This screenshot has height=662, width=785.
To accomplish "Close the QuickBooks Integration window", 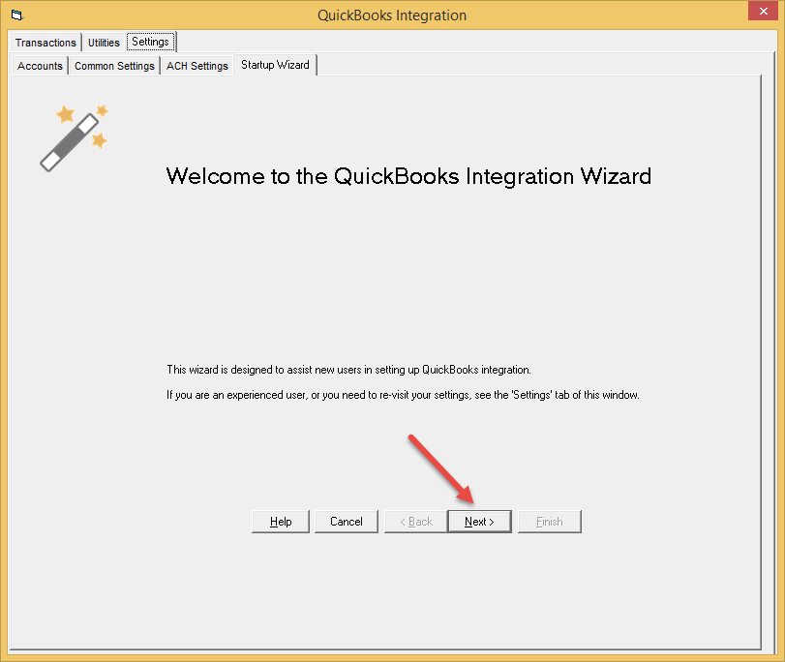I will click(x=764, y=11).
